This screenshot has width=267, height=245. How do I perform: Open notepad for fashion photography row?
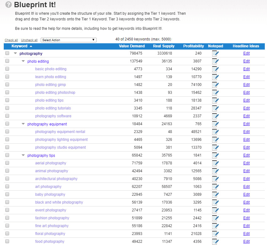click(x=215, y=218)
